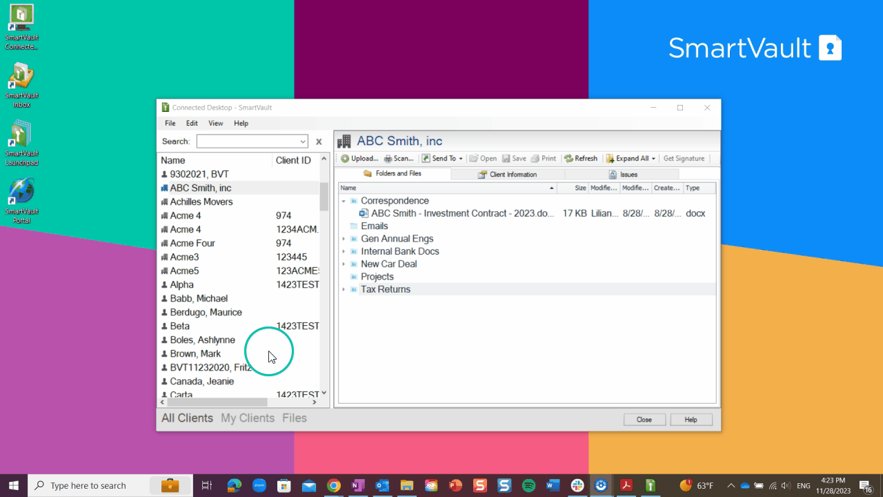Open SmartVault Connected Desktop desktop icon
The image size is (883, 497).
[x=21, y=28]
